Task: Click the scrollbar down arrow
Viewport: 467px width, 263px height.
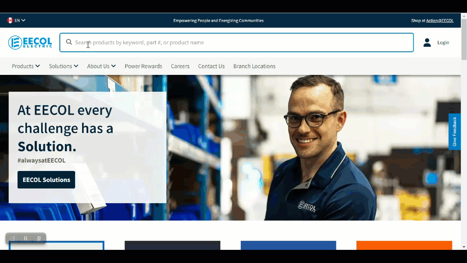Action: click(464, 247)
